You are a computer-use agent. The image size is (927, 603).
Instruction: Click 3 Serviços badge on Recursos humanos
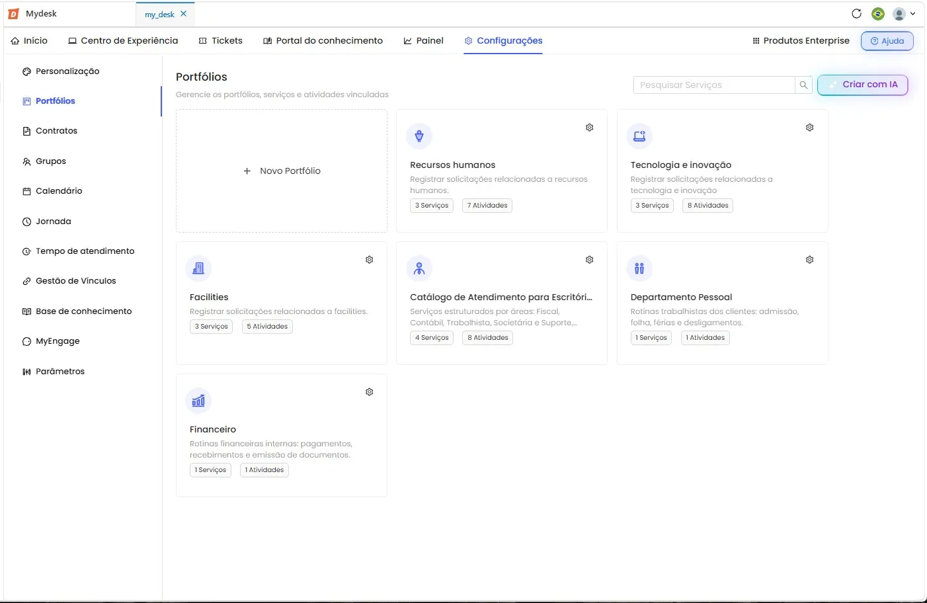[x=432, y=206]
